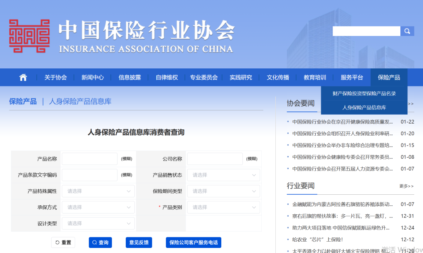
Task: Click the 行业要闻 section heading
Action: coord(300,186)
